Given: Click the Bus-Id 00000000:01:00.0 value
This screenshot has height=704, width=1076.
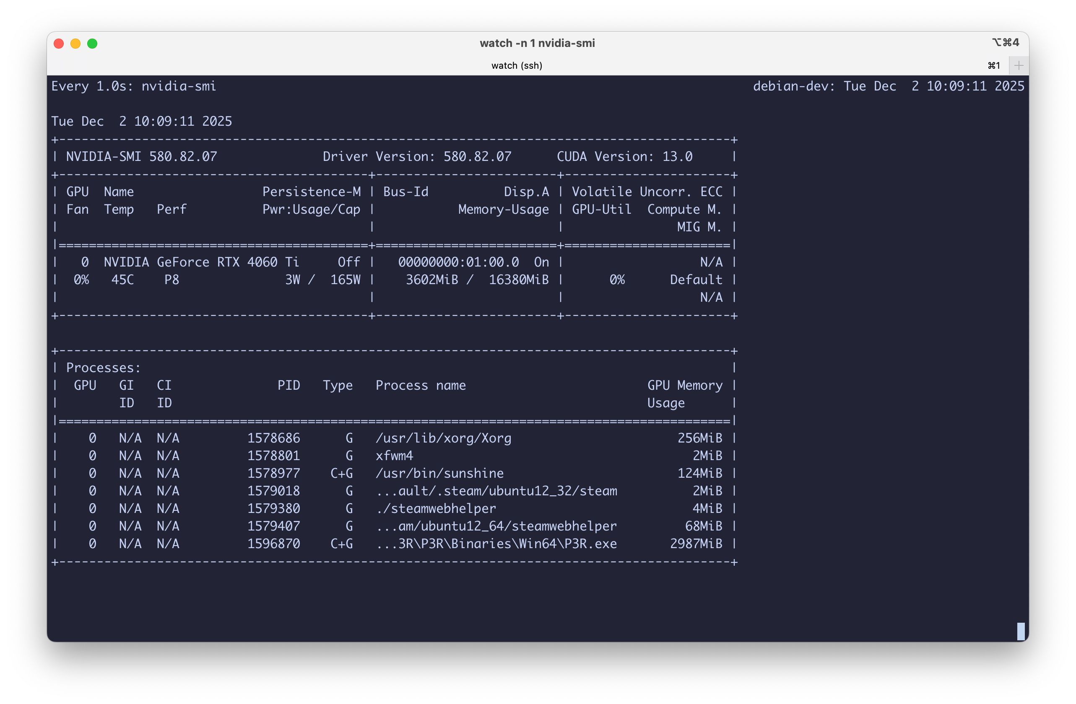Looking at the screenshot, I should click(458, 262).
